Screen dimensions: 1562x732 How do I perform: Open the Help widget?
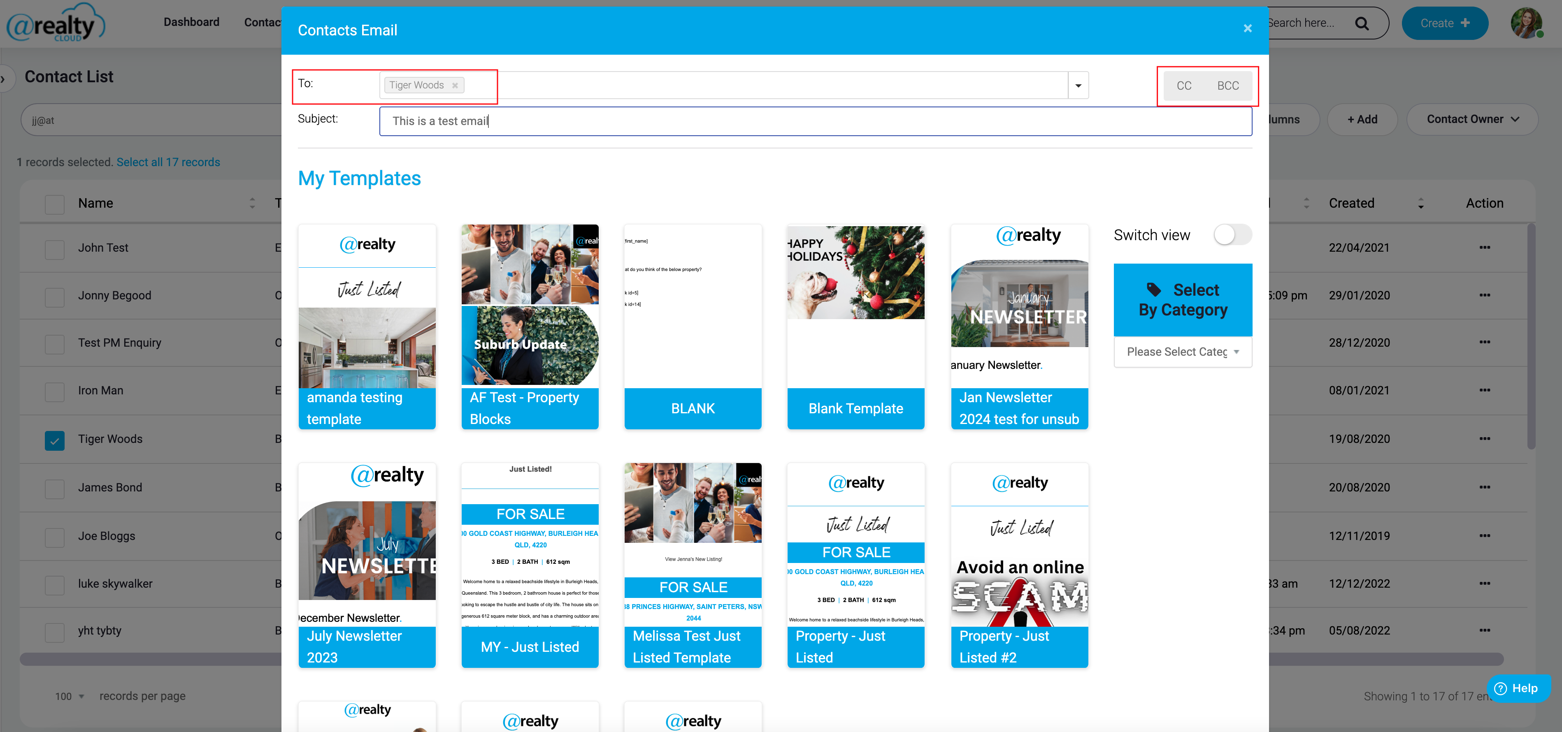(1518, 688)
